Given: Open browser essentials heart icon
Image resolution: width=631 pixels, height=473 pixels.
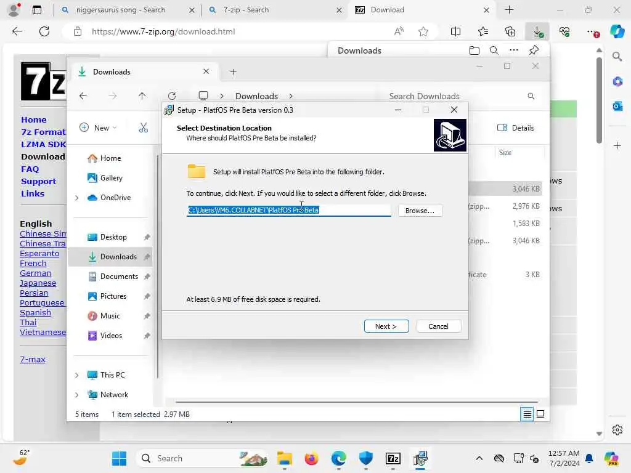Looking at the screenshot, I should coord(564,31).
